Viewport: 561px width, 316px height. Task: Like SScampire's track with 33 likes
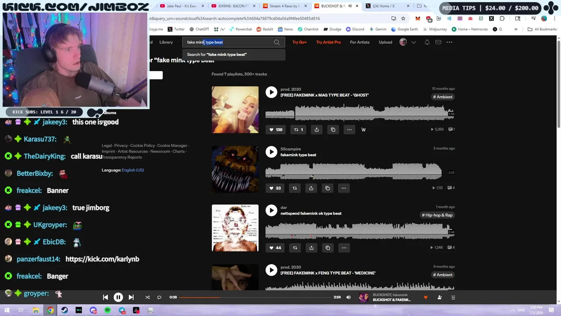[275, 188]
